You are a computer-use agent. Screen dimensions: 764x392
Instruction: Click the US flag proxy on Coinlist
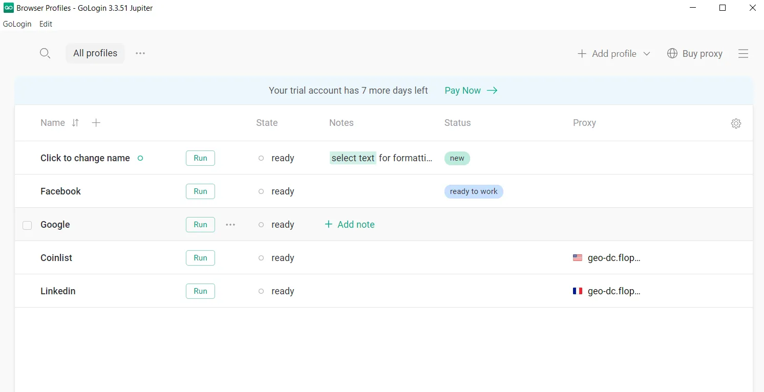tap(578, 258)
